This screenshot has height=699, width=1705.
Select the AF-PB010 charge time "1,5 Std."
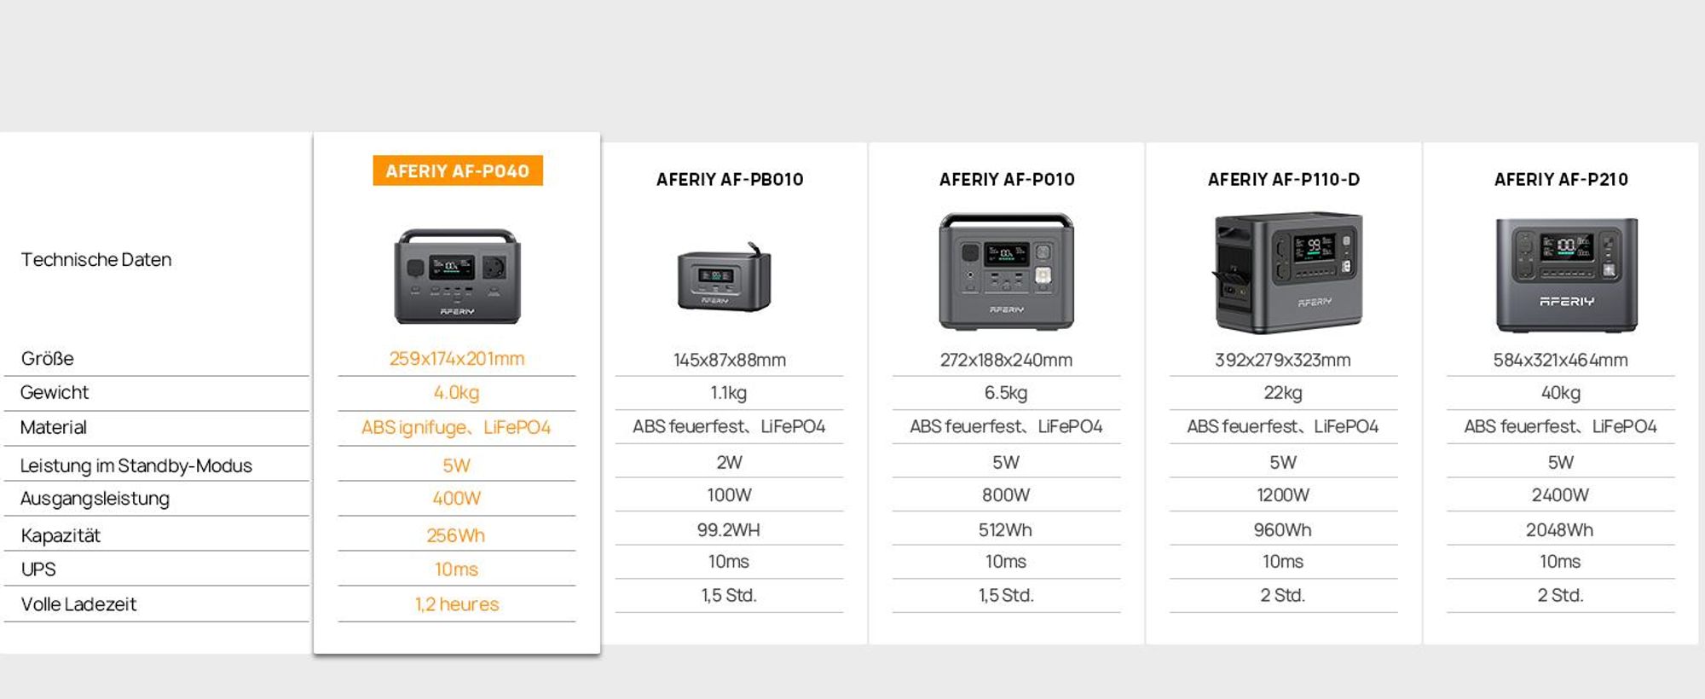tap(729, 595)
